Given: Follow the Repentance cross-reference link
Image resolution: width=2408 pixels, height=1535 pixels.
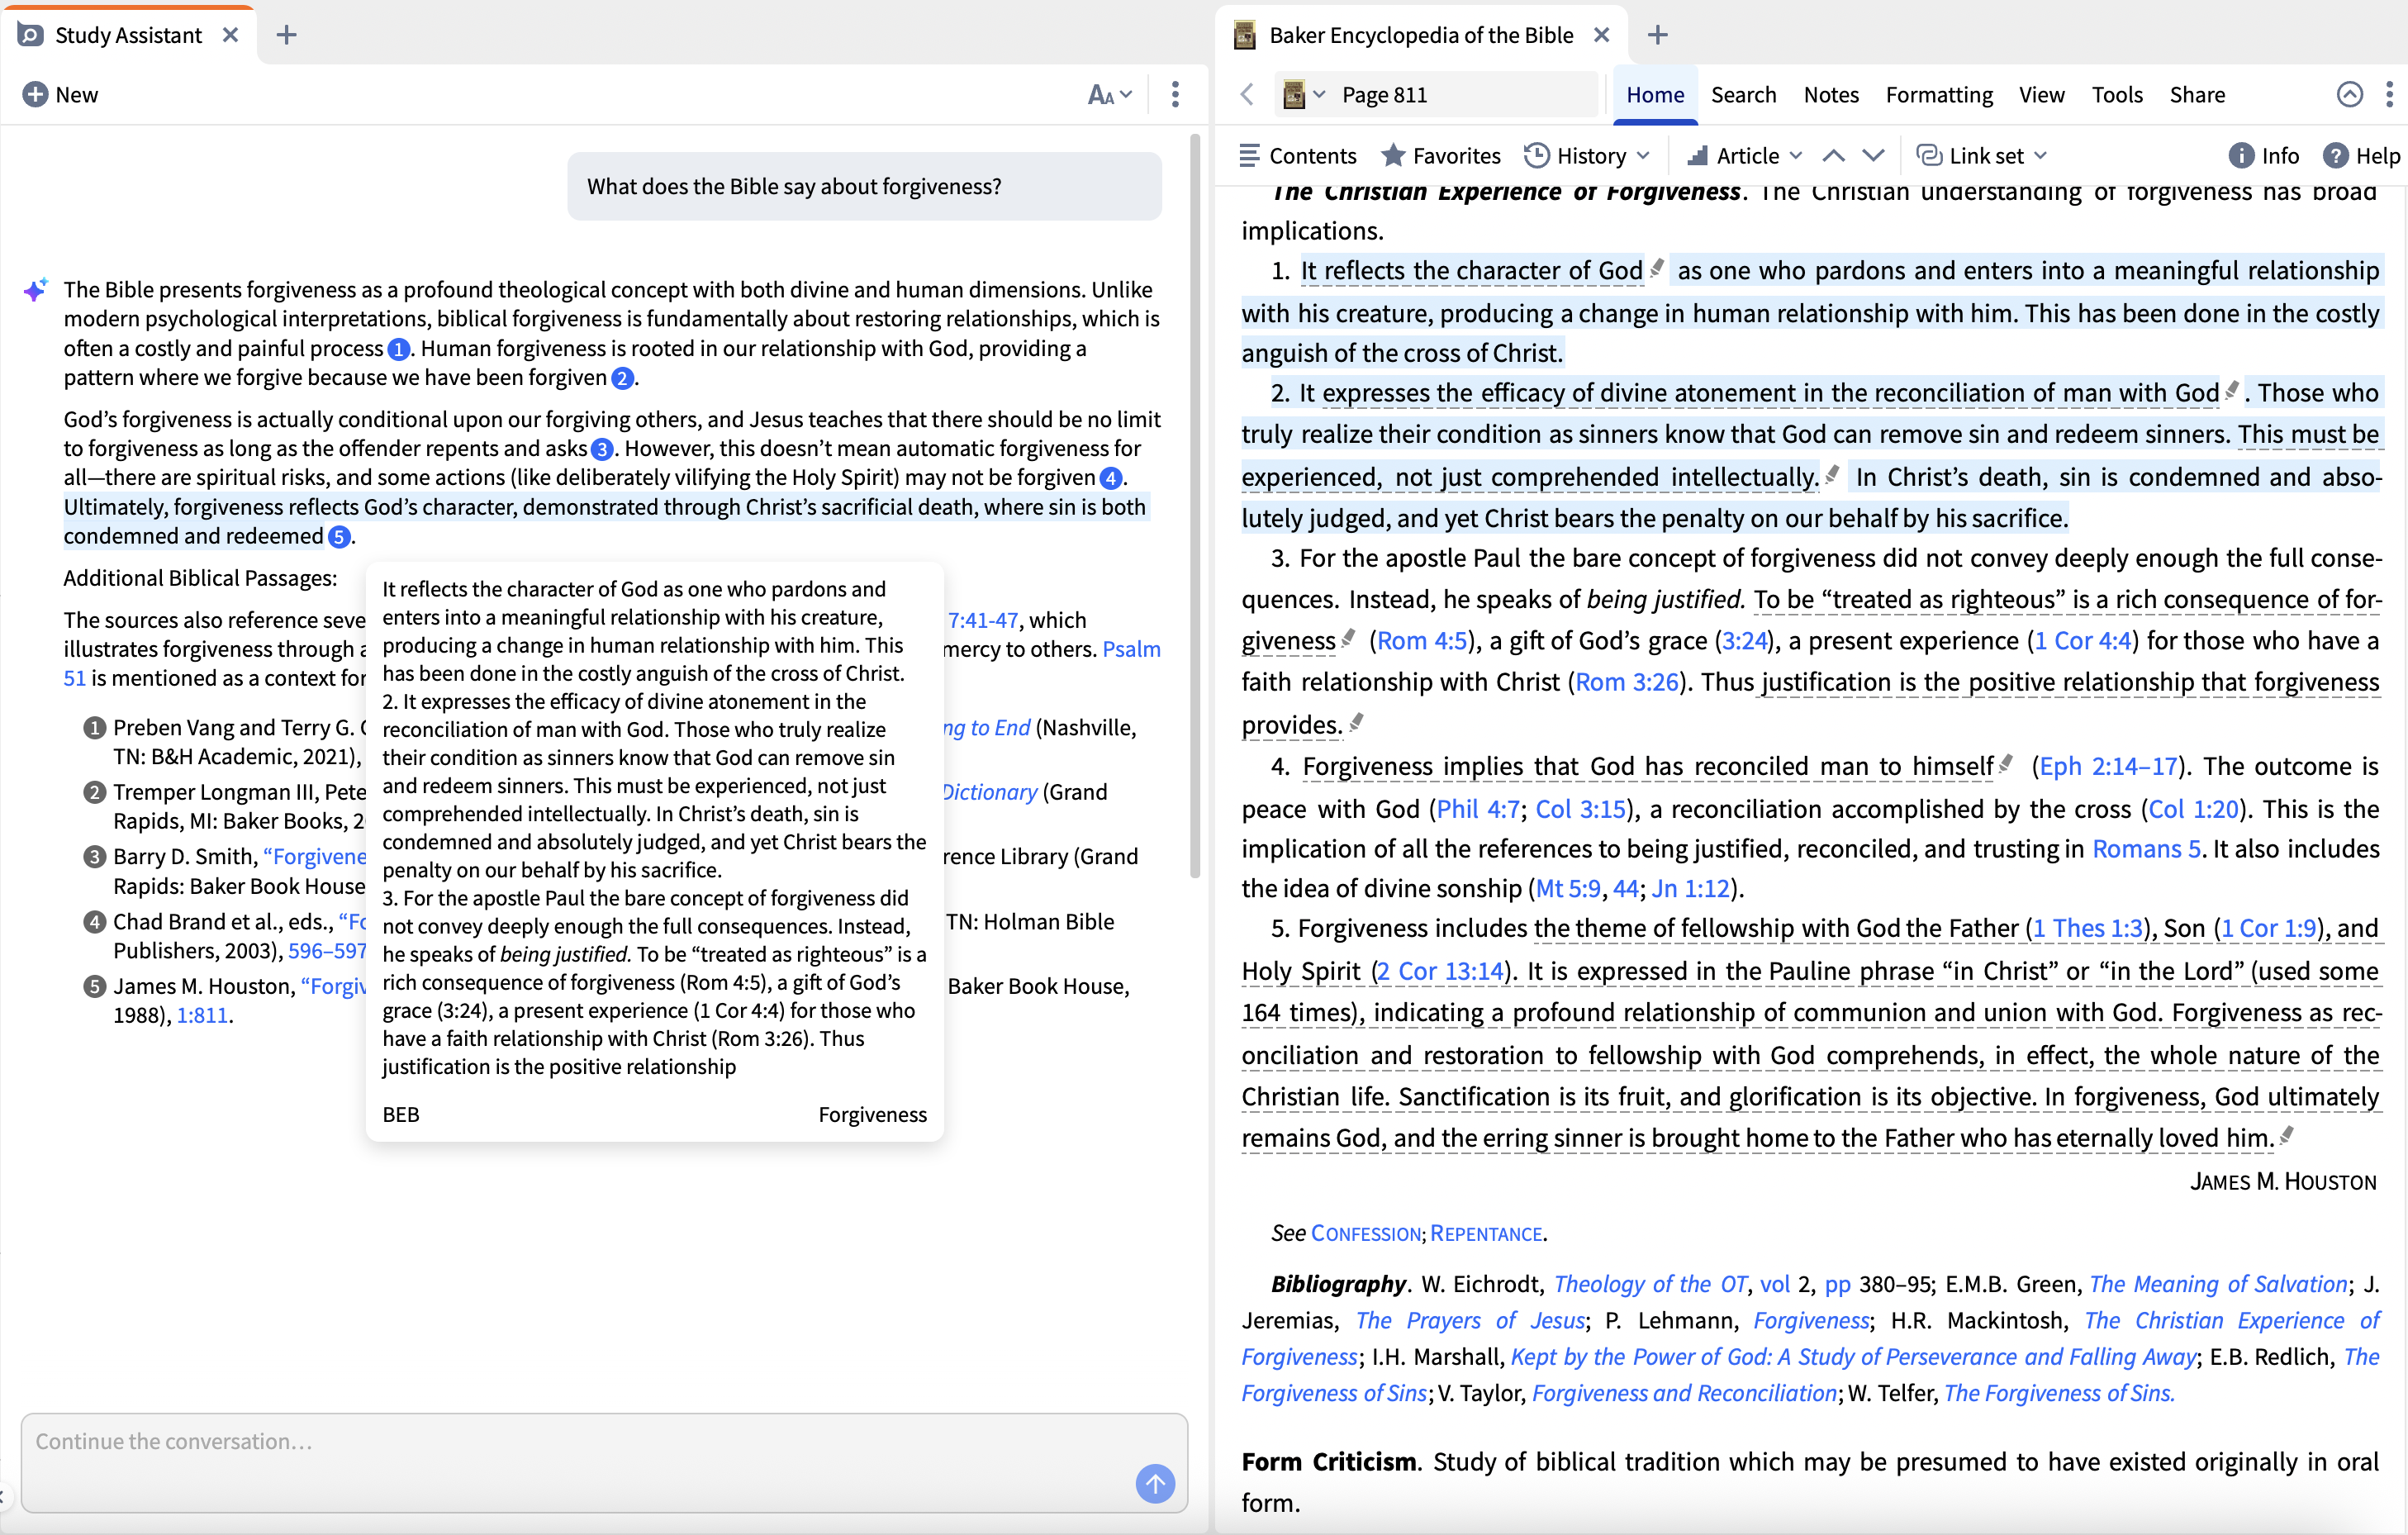Looking at the screenshot, I should (x=1485, y=1233).
